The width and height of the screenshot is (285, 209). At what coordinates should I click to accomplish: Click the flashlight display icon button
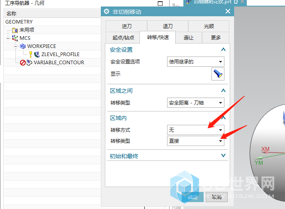[218, 74]
